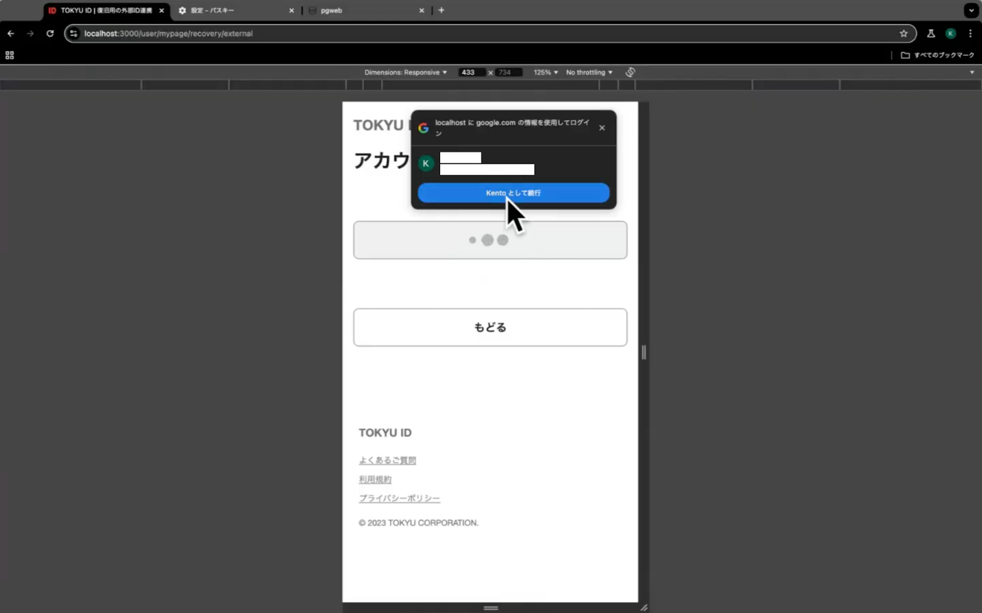Image resolution: width=982 pixels, height=613 pixels.
Task: Select the back navigation arrow
Action: click(x=10, y=34)
